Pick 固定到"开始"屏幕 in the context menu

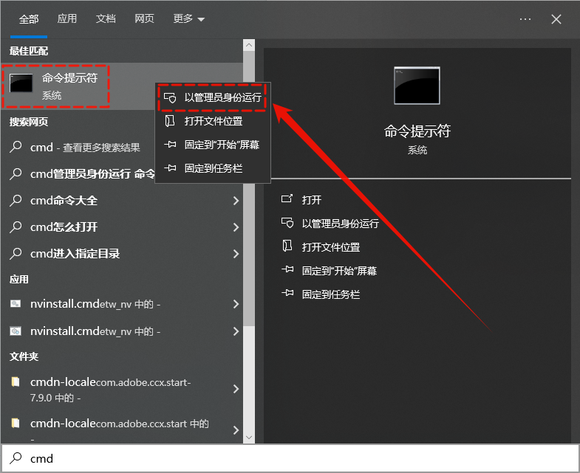coord(213,145)
